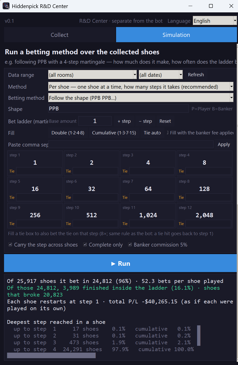Add a ladder step with + step
This screenshot has width=238, height=365.
[x=124, y=121]
